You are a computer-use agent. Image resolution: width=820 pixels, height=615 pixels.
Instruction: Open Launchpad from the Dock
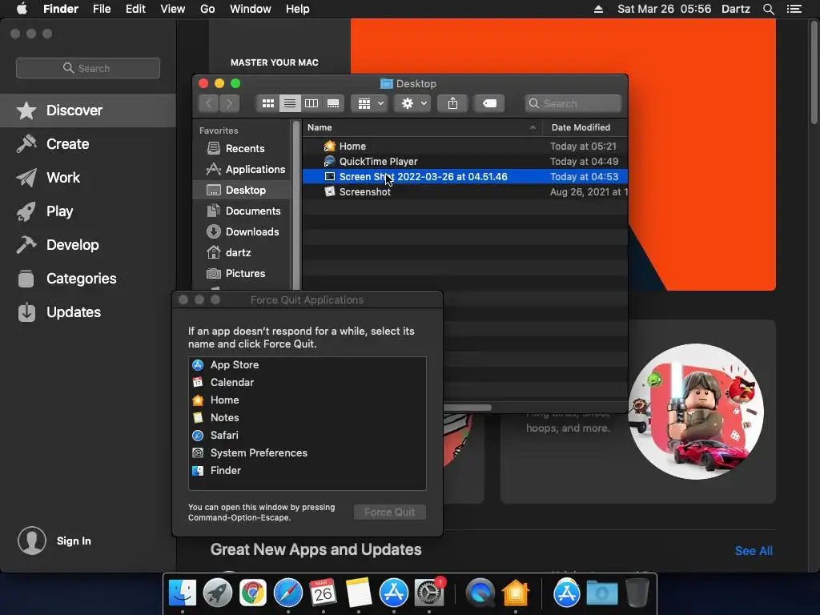[218, 593]
